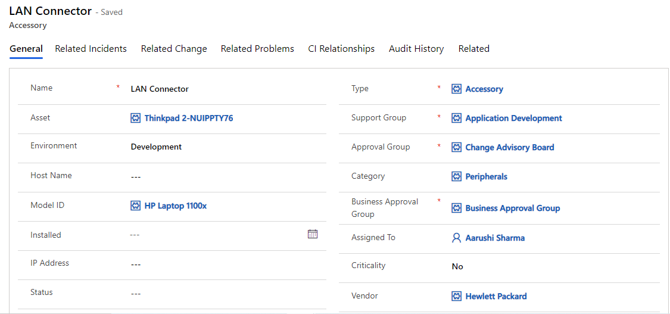670x314 pixels.
Task: Click the entity icon next to Accessory type
Action: click(457, 89)
